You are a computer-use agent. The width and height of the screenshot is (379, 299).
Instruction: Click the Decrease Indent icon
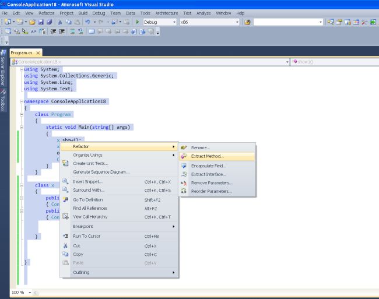click(53, 31)
